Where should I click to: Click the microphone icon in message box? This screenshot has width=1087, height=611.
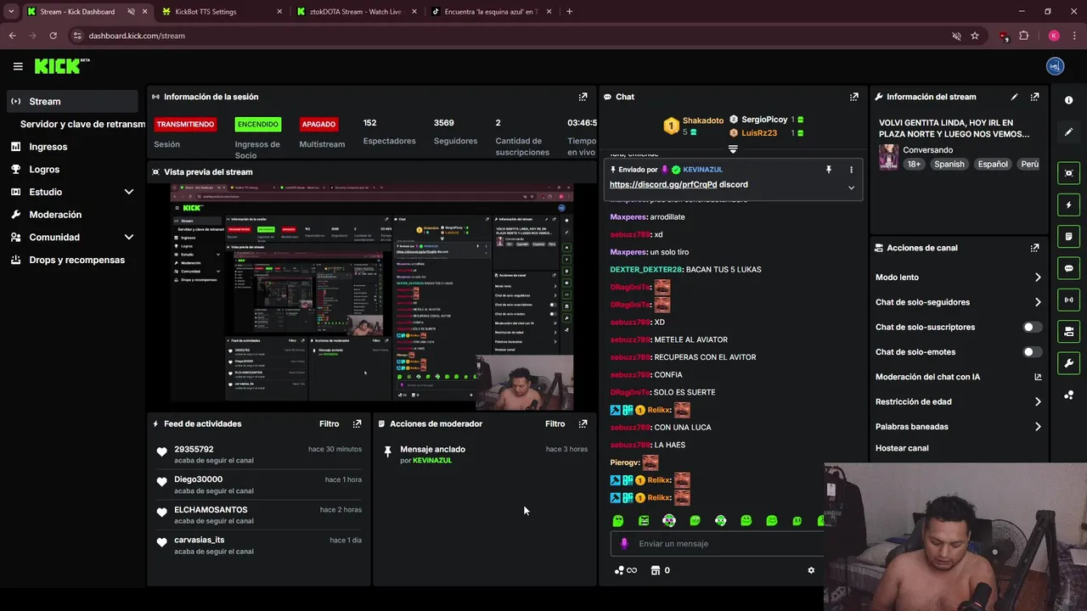tap(624, 544)
